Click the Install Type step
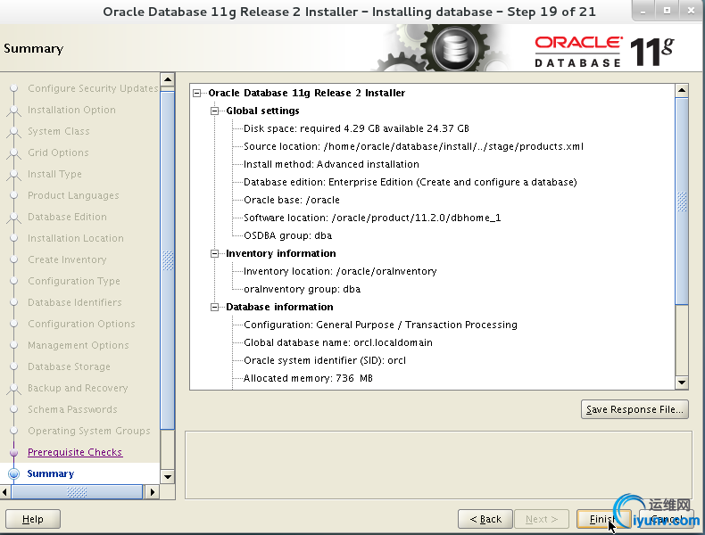 54,174
